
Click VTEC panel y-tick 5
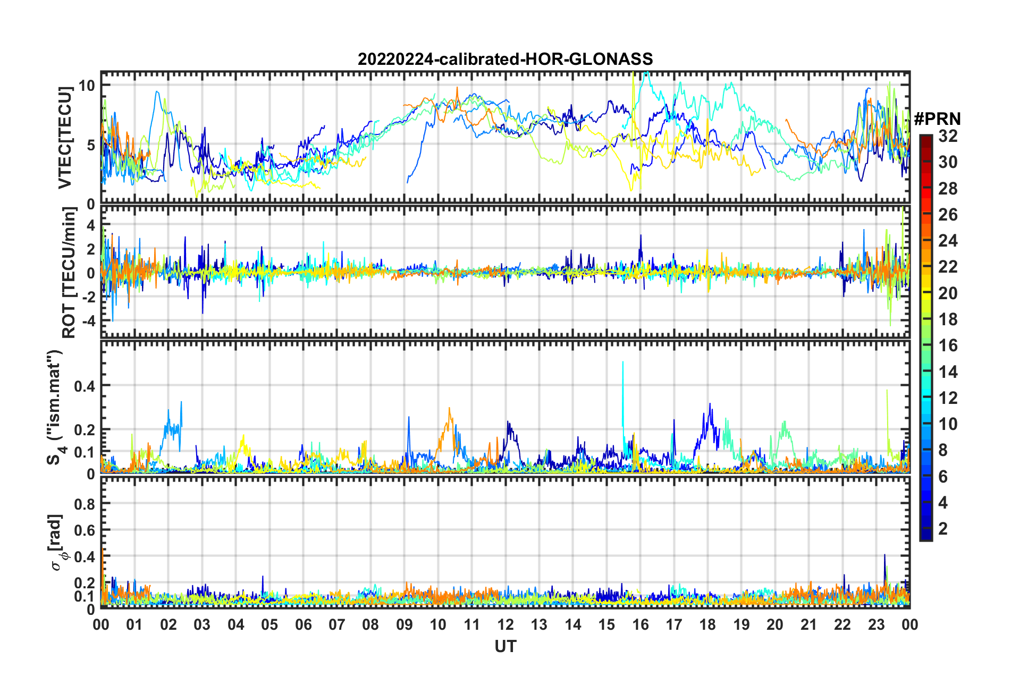pos(90,145)
